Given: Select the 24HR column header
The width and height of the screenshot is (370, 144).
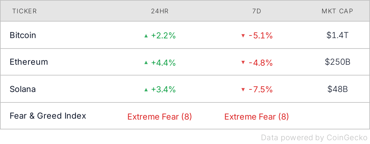Looking at the screenshot, I should click(x=160, y=11).
